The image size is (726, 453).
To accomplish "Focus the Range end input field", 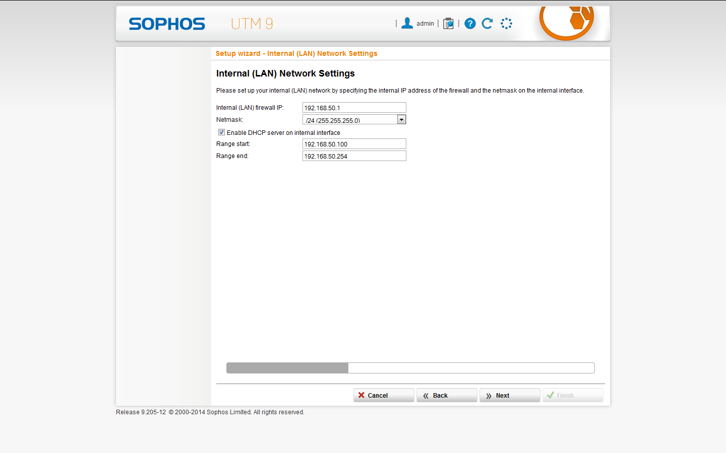I will click(x=354, y=156).
